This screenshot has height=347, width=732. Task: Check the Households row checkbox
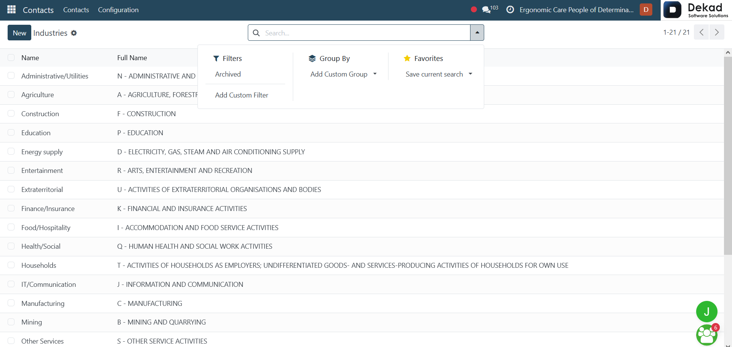click(11, 265)
